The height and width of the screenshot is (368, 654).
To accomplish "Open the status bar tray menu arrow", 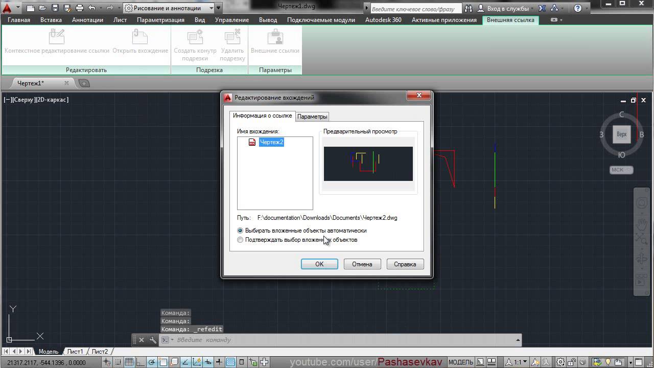I will 630,362.
